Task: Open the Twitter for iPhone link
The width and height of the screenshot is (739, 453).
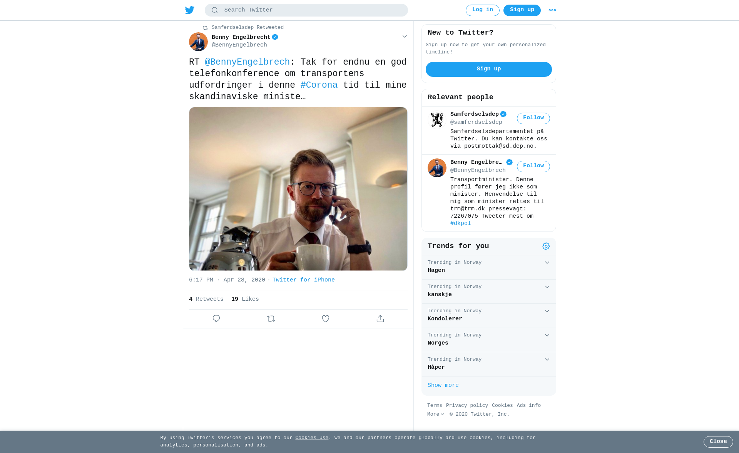Action: pos(304,280)
